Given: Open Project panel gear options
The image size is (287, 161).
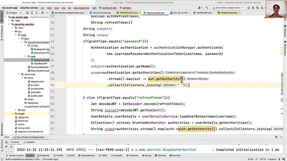Looking at the screenshot, I should tap(42, 13).
